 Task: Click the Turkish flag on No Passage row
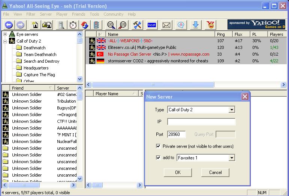(100, 54)
